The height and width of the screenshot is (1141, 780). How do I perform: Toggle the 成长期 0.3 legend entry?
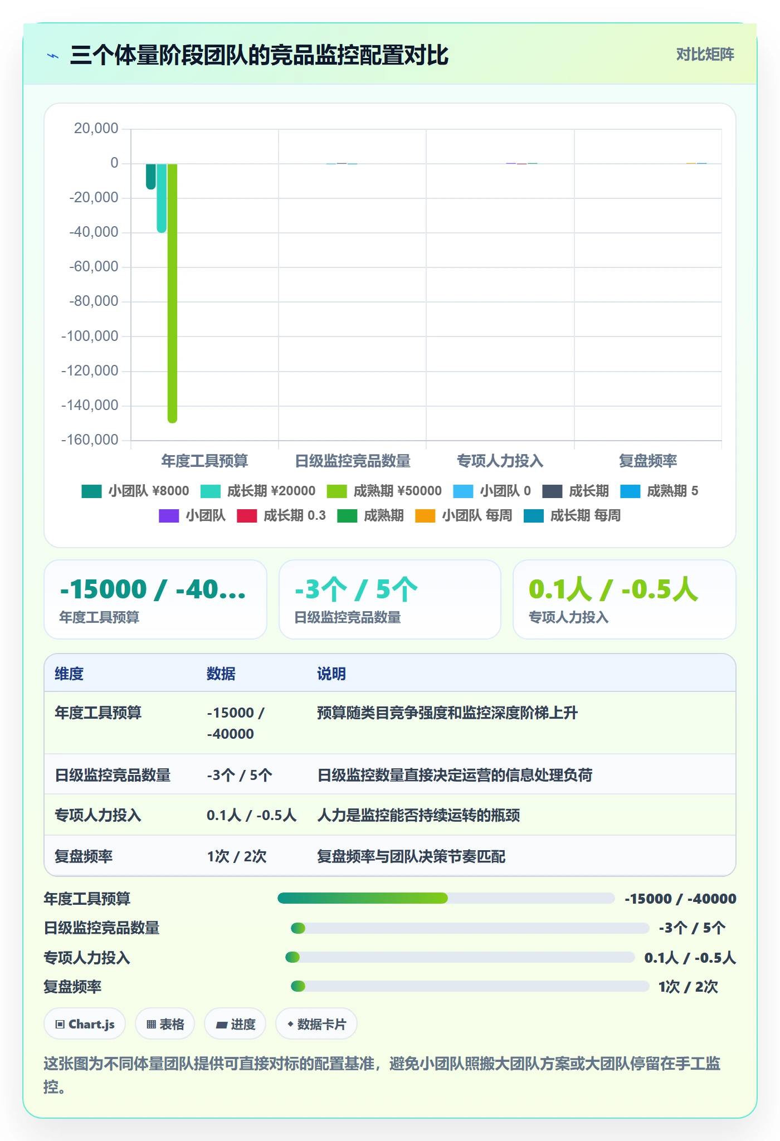(281, 515)
